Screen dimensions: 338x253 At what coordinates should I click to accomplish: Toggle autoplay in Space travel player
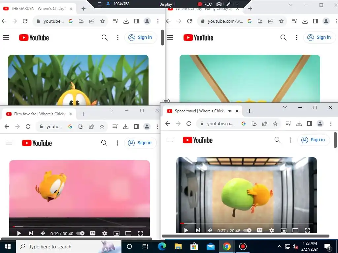click(248, 230)
